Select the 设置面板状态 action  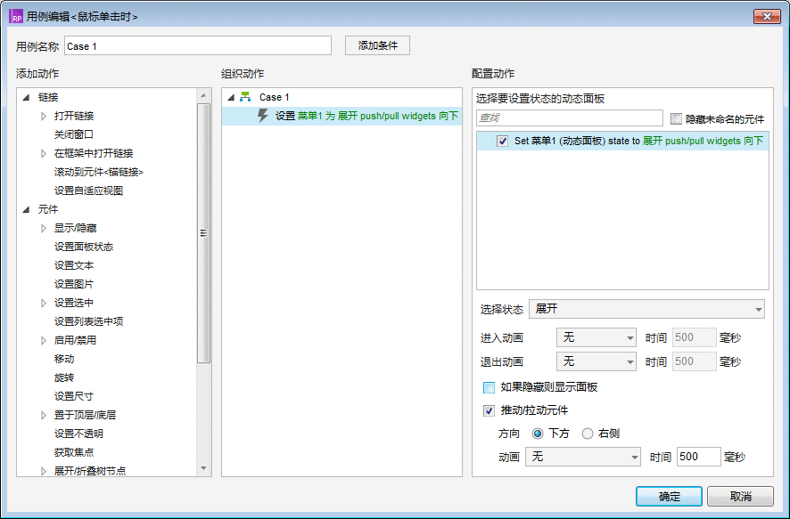coord(84,247)
